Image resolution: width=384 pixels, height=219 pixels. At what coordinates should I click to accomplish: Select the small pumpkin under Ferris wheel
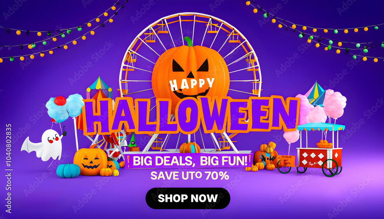click(190, 147)
